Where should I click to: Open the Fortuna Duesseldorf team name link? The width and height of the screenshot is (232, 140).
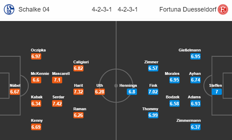pos(188,9)
